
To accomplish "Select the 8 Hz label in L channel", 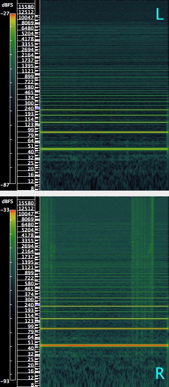I will pos(32,188).
